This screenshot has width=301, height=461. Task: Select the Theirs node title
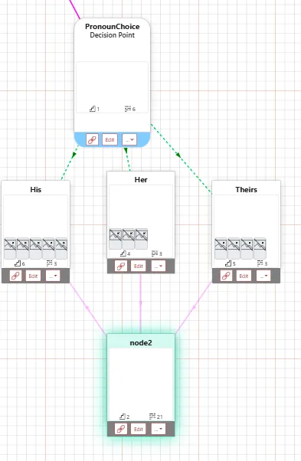pyautogui.click(x=246, y=190)
